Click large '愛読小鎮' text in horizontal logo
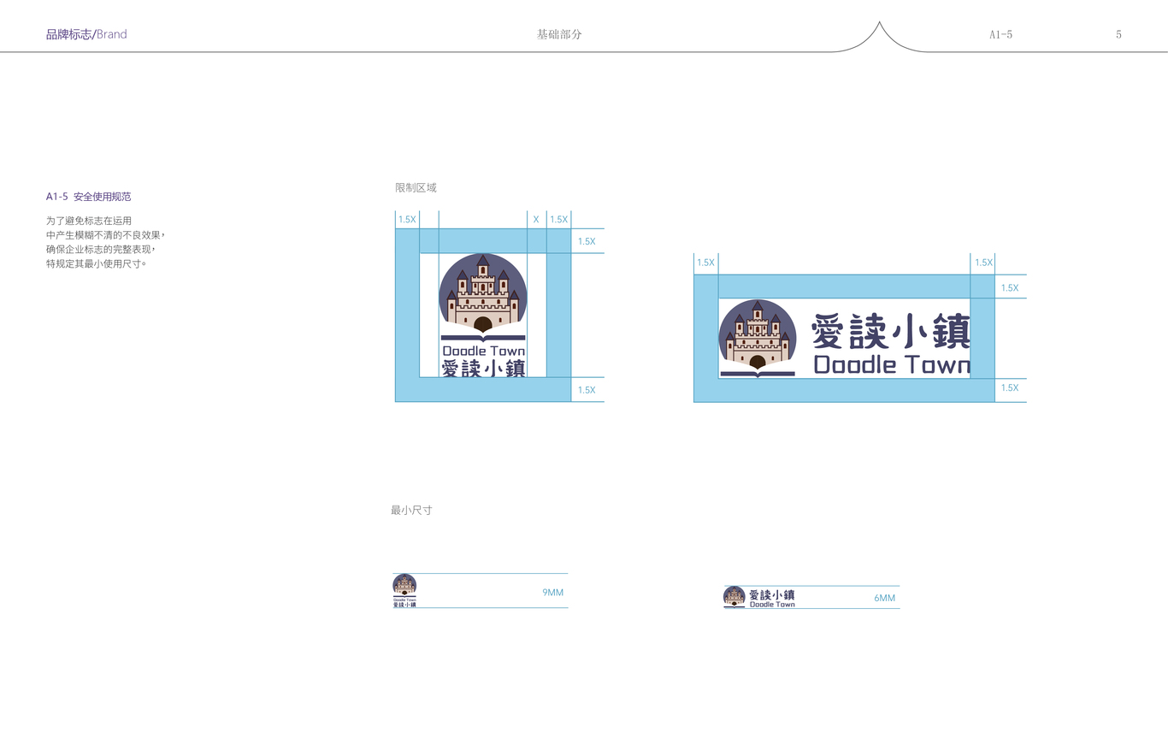 point(891,332)
